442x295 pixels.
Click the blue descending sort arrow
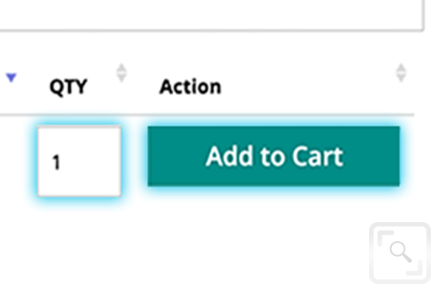11,77
